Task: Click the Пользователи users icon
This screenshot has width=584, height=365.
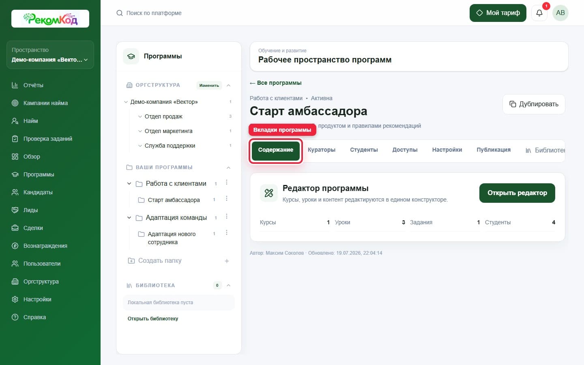Action: (x=15, y=264)
